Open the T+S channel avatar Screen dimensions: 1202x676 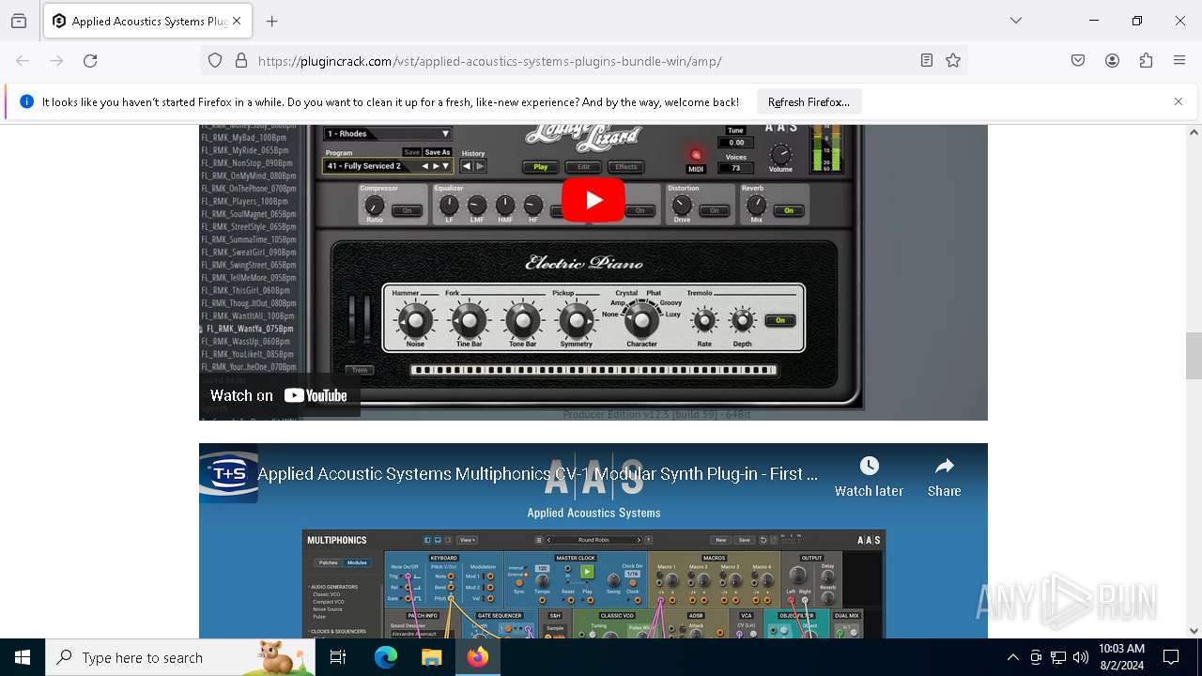click(228, 473)
